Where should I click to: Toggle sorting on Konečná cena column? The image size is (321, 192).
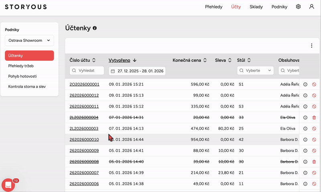(x=205, y=60)
